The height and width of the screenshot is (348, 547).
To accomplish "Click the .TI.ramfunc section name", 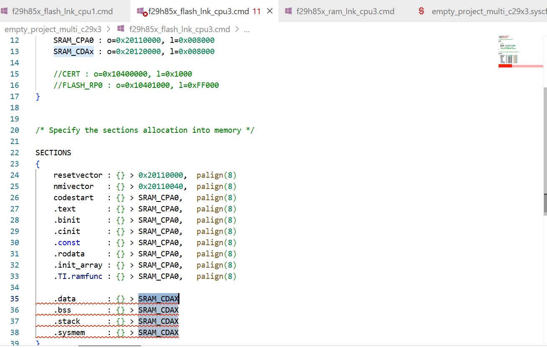I will pos(78,276).
